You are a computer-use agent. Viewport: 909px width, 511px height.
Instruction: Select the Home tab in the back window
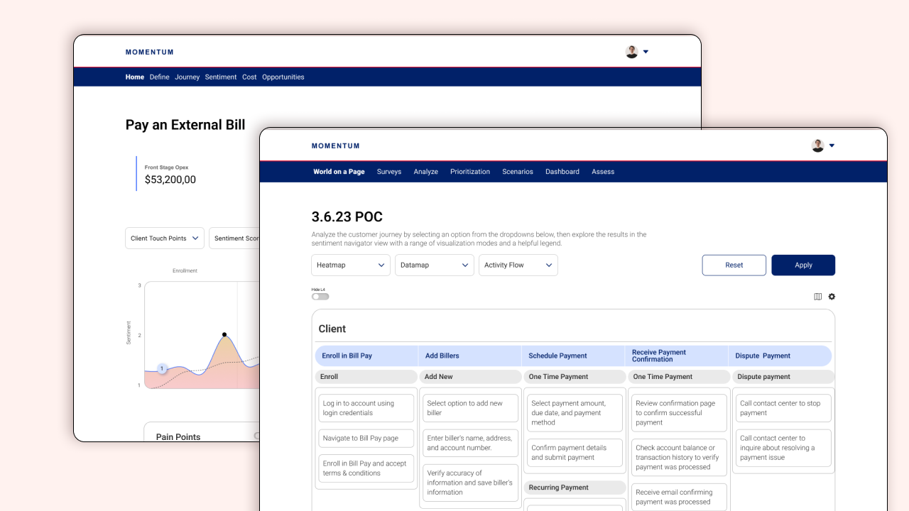[135, 77]
